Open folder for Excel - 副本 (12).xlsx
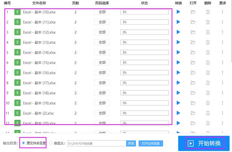Screen dimensions: 232x152 coord(193,32)
